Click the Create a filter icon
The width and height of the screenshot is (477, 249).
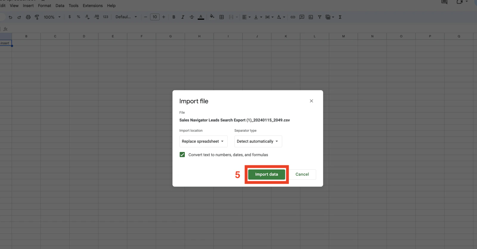320,17
